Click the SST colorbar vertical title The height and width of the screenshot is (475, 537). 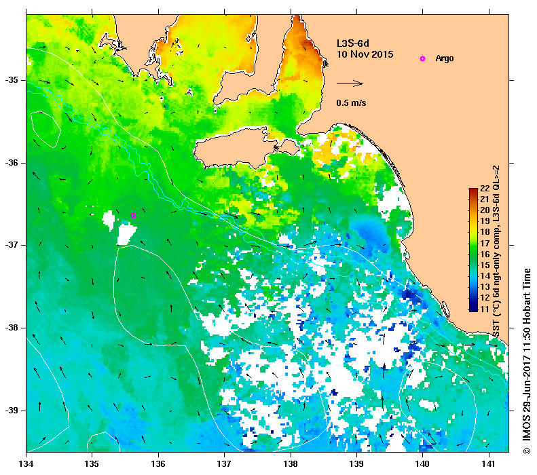pyautogui.click(x=496, y=251)
